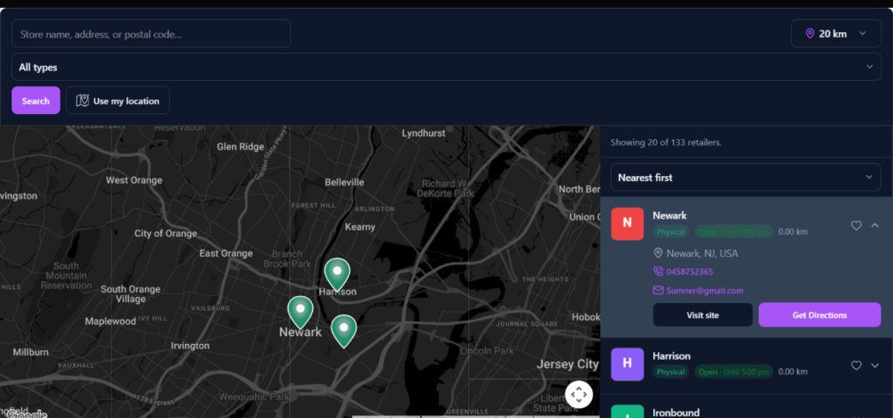Image resolution: width=893 pixels, height=418 pixels.
Task: Click the Visit site button
Action: pyautogui.click(x=702, y=315)
